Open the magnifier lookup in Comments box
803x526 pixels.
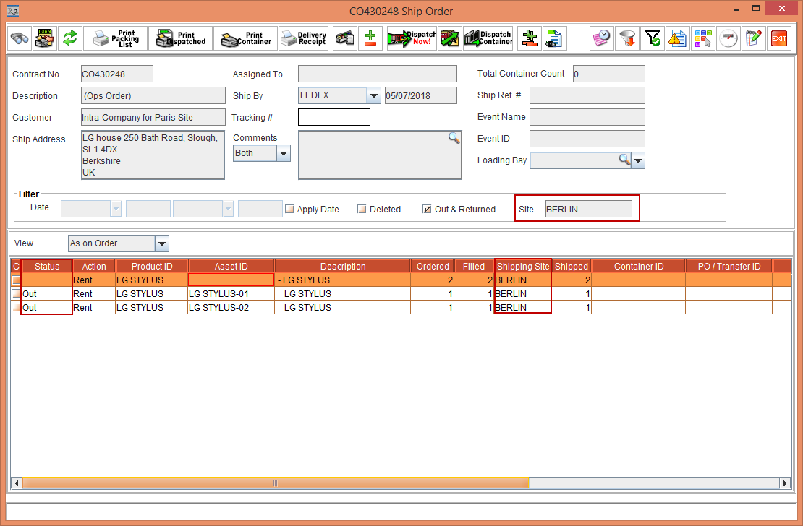click(454, 138)
